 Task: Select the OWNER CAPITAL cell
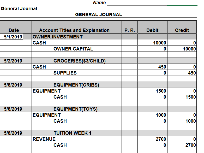[77, 49]
